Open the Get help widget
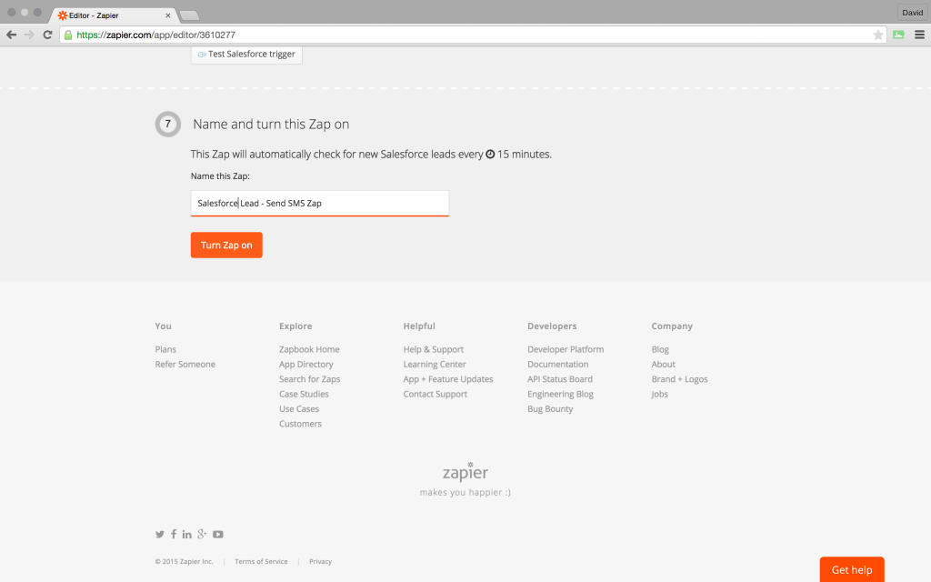 tap(852, 569)
